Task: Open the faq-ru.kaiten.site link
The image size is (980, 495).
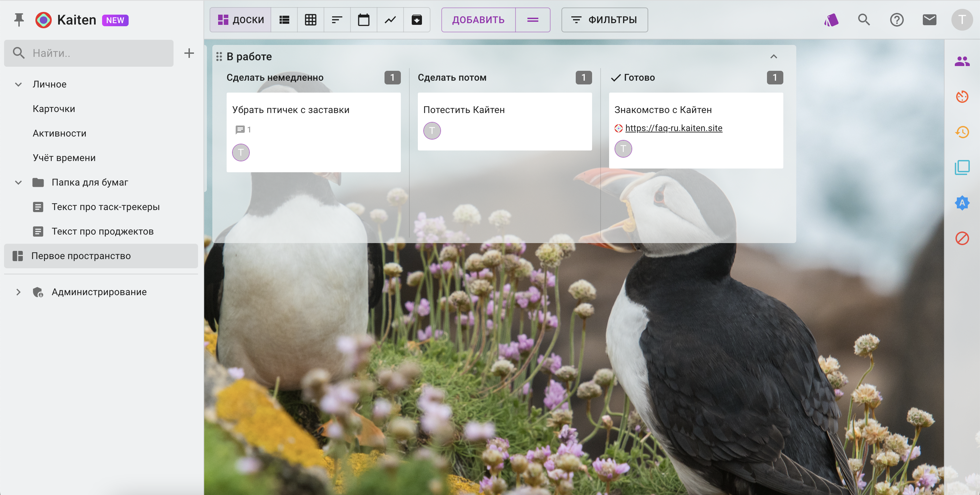Action: click(673, 128)
